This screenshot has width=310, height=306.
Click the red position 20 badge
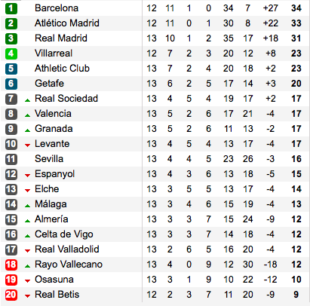click(11, 295)
